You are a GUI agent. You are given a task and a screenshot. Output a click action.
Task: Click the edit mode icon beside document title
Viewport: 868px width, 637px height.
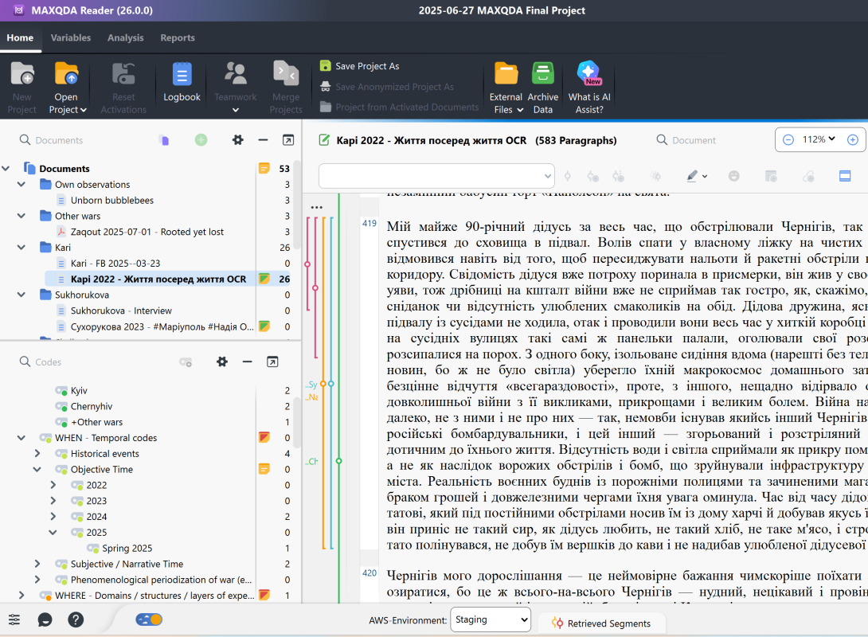coord(324,140)
